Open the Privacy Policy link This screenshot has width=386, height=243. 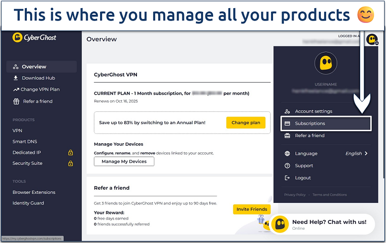(x=295, y=195)
